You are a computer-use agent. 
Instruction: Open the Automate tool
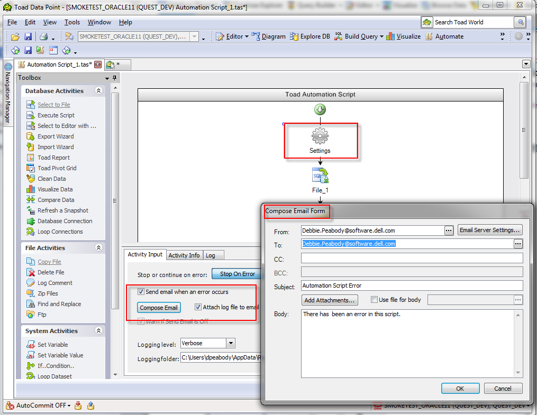point(444,36)
